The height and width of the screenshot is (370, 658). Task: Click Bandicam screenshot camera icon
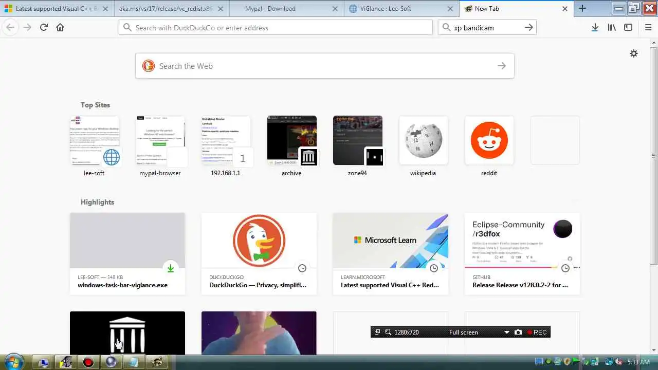pos(518,332)
